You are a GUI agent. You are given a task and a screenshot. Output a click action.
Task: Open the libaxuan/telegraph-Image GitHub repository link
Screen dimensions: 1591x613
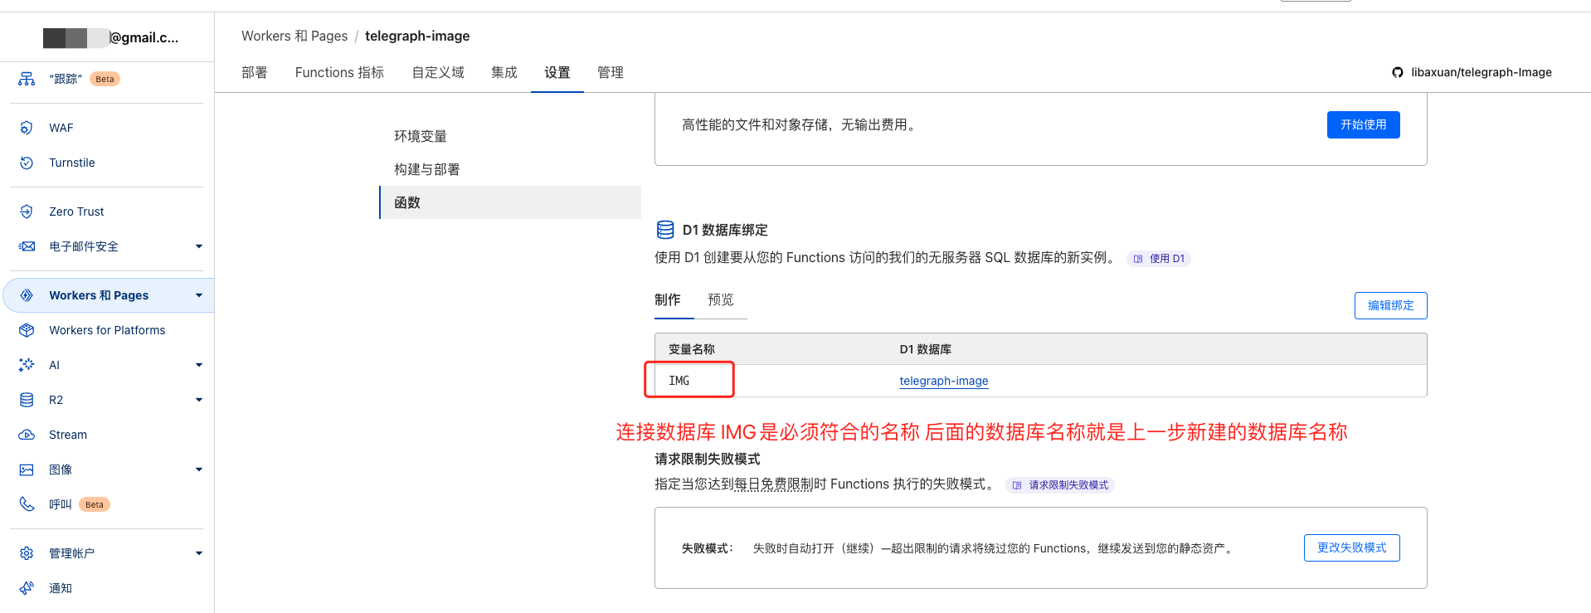1481,72
